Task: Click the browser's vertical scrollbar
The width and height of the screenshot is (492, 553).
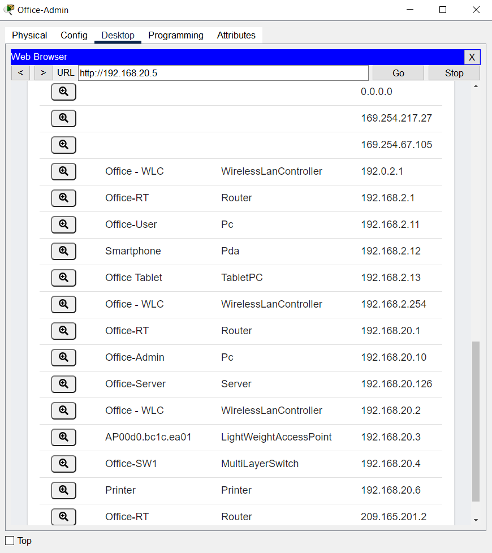Action: [476, 424]
